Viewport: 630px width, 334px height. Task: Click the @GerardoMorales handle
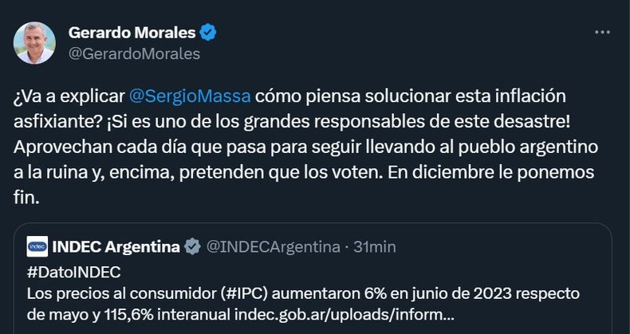[134, 54]
